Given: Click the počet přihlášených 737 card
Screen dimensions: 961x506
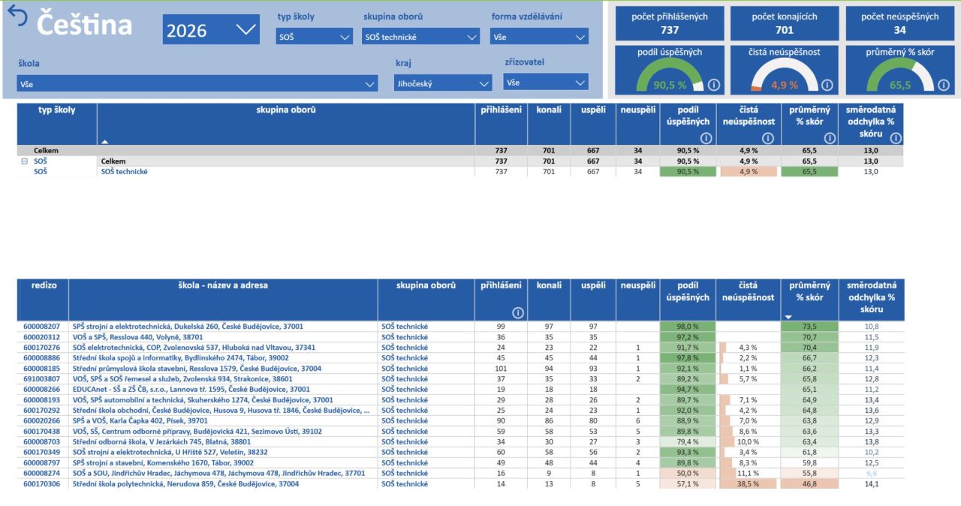Looking at the screenshot, I should 670,23.
